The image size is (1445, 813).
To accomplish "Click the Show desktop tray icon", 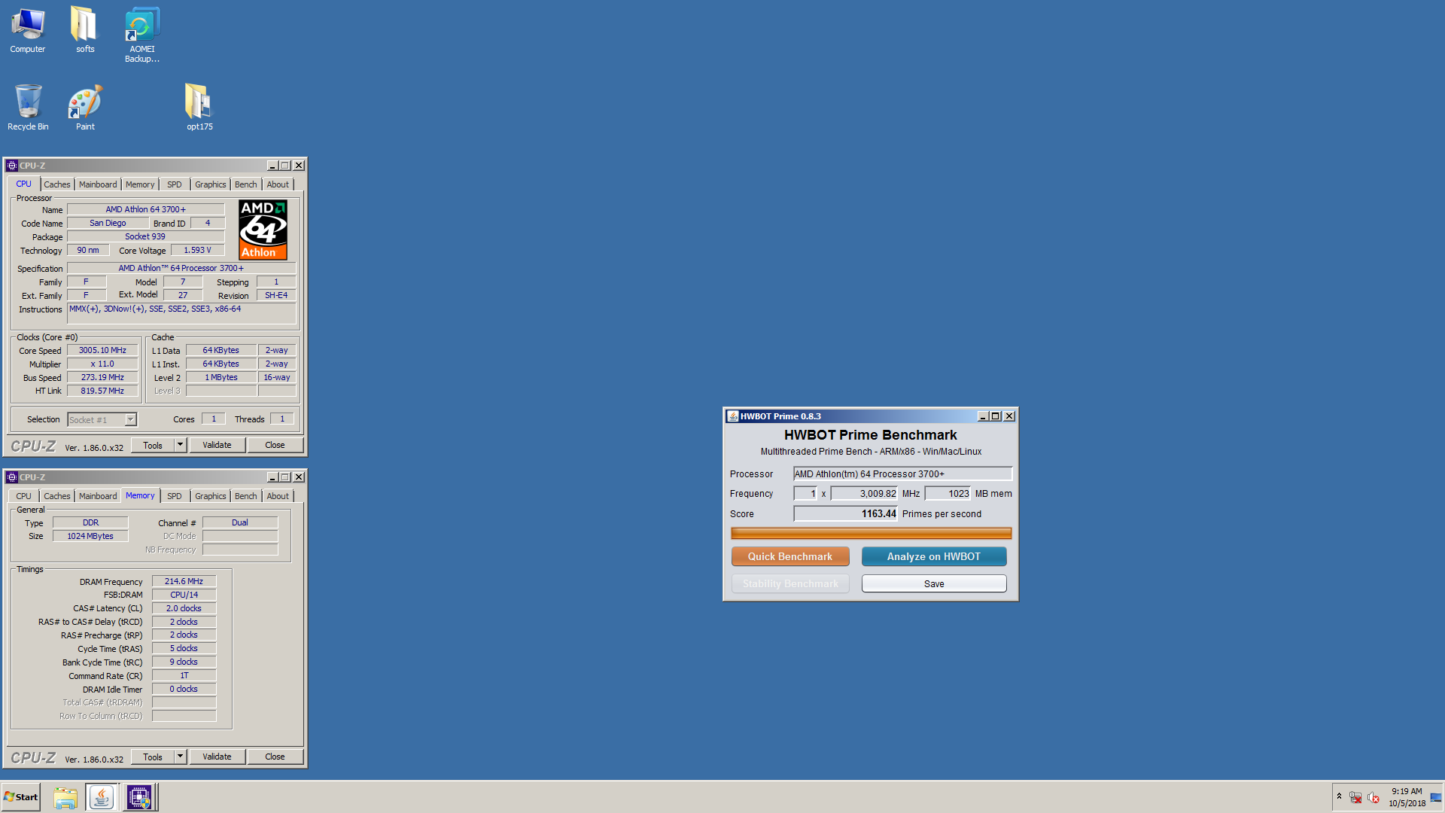I will pos(1436,797).
